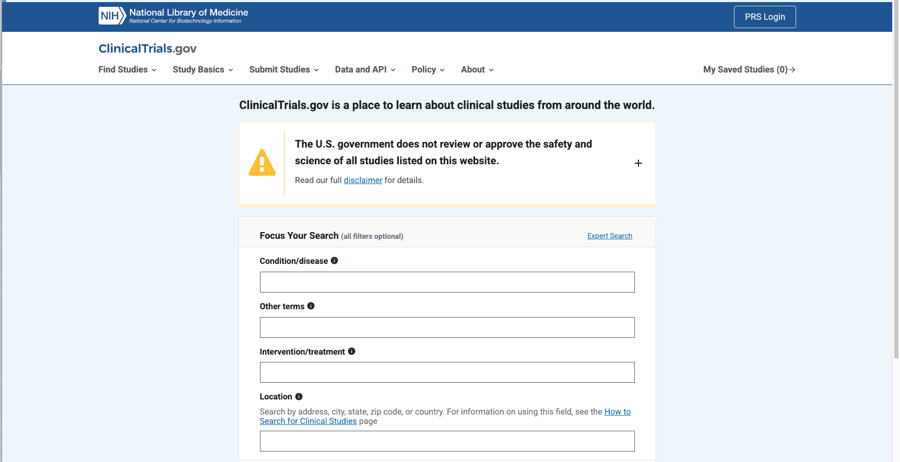
Task: Open the Submit Studies dropdown
Action: click(x=283, y=70)
